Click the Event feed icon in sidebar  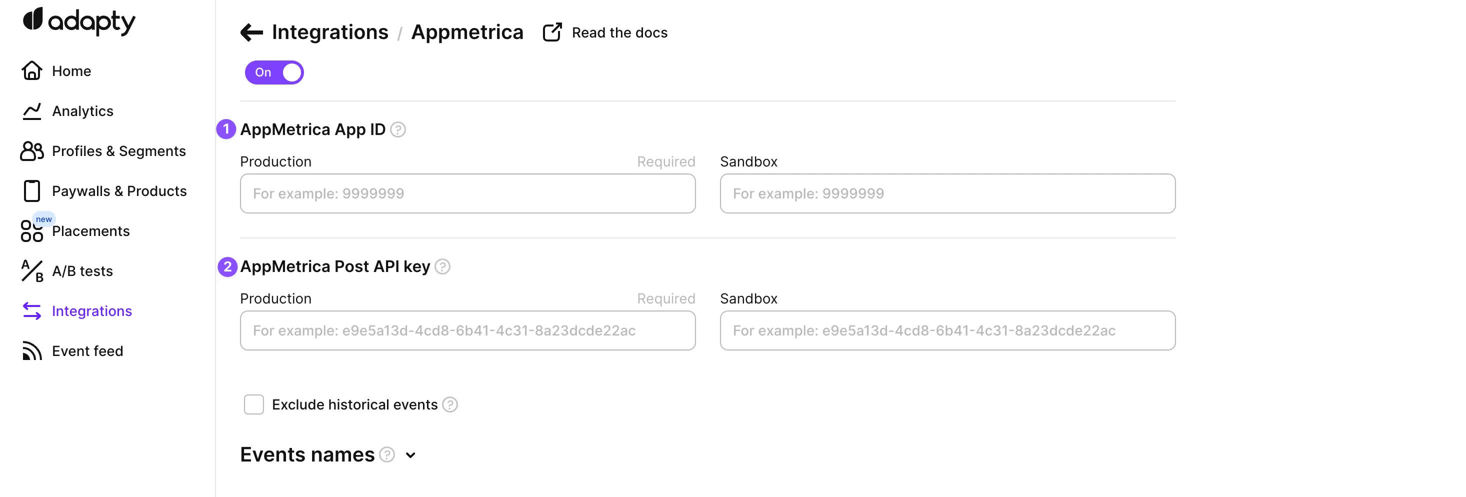coord(32,351)
